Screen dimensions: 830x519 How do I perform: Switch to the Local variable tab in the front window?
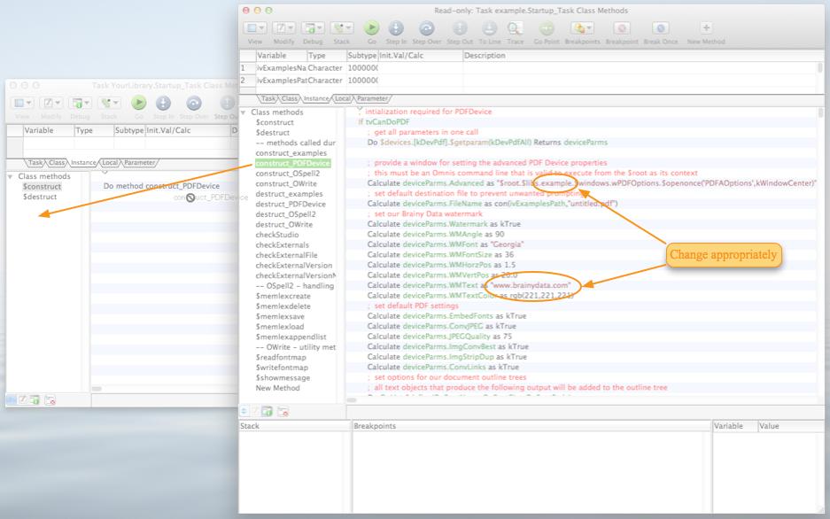click(x=343, y=98)
